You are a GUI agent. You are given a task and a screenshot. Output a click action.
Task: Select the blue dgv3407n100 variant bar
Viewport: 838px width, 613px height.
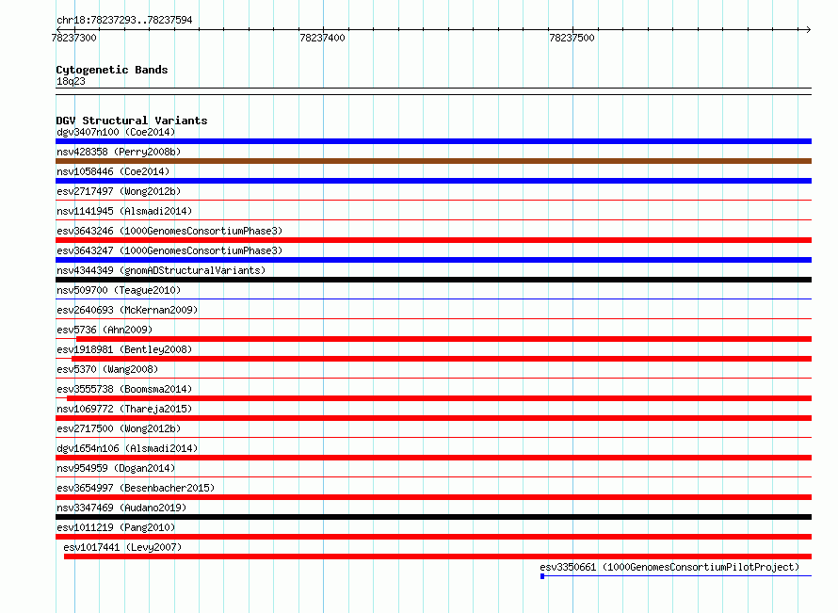pyautogui.click(x=433, y=141)
